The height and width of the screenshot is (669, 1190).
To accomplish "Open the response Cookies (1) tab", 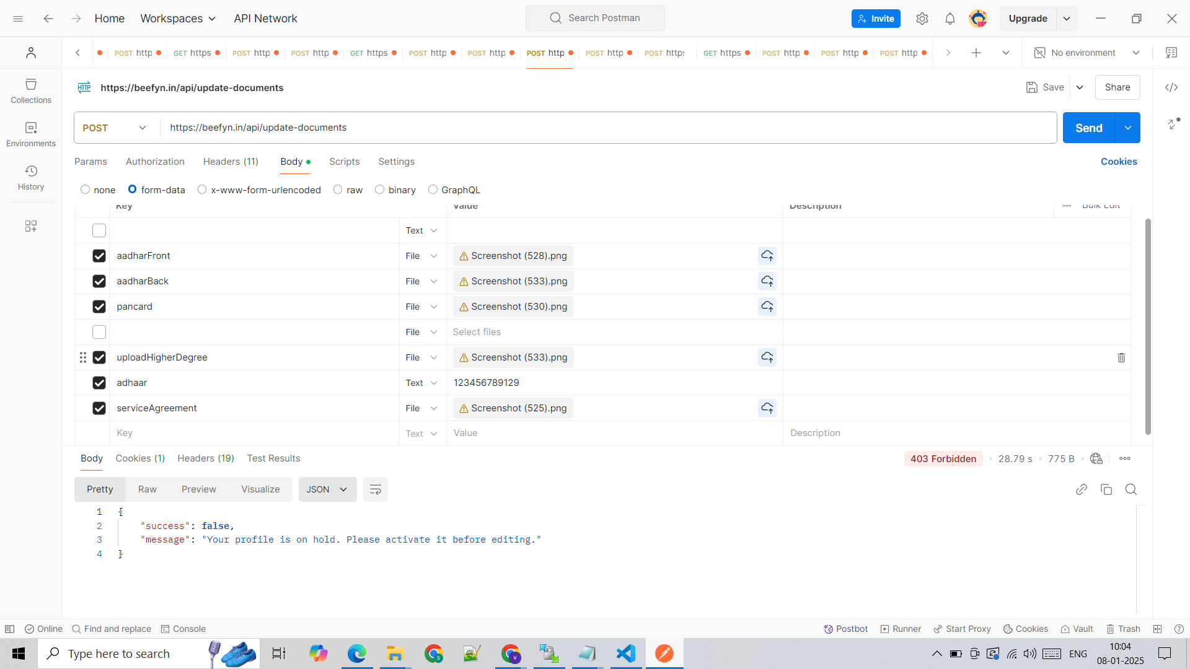I will (x=140, y=458).
